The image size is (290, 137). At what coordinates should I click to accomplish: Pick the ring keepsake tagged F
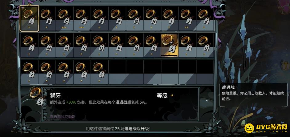coord(117,18)
